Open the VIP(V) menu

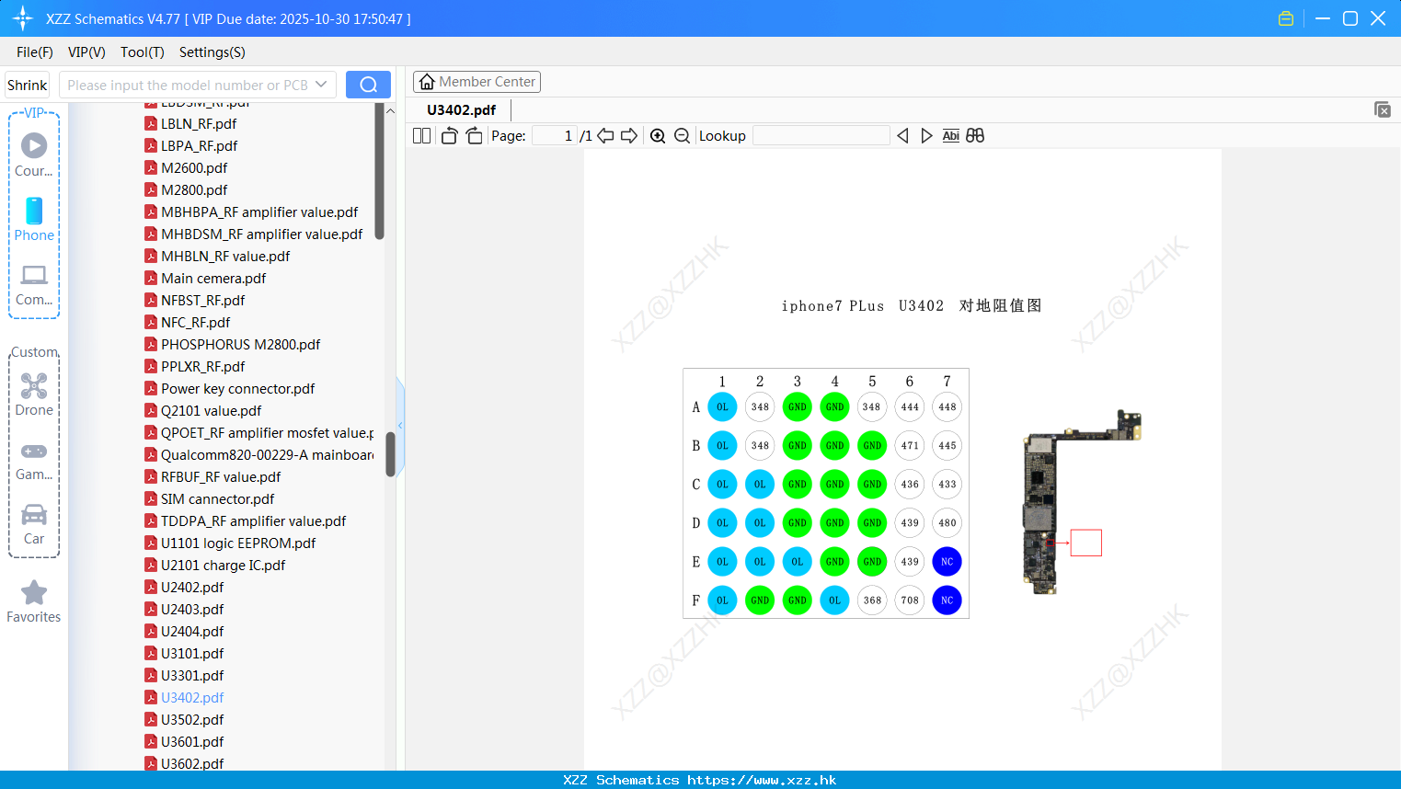tap(86, 52)
